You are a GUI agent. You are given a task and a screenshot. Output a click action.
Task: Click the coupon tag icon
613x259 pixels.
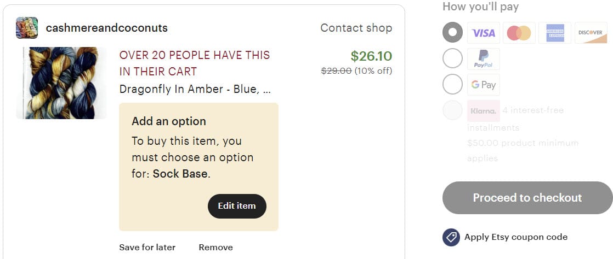451,237
